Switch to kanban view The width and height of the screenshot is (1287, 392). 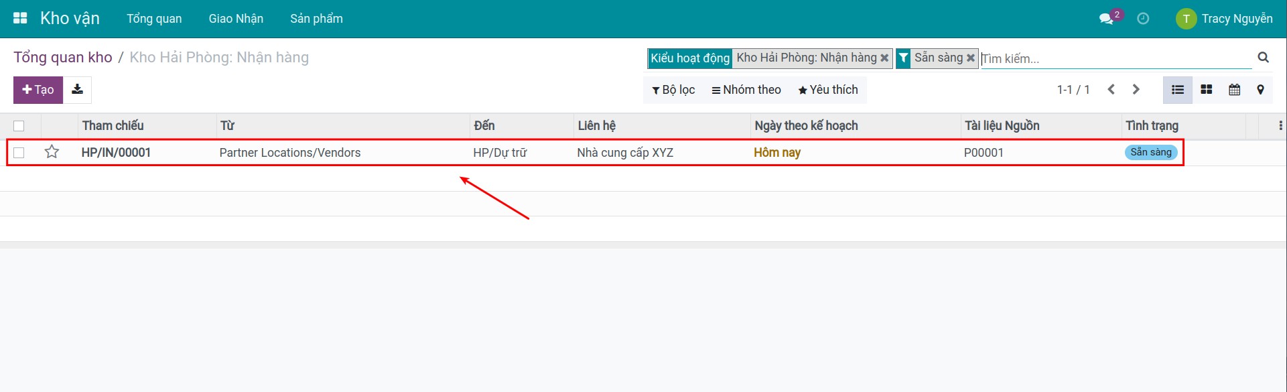[x=1206, y=90]
